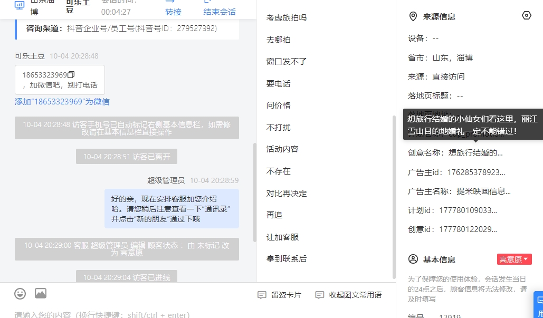Select quick phrase 要电话

pyautogui.click(x=279, y=84)
